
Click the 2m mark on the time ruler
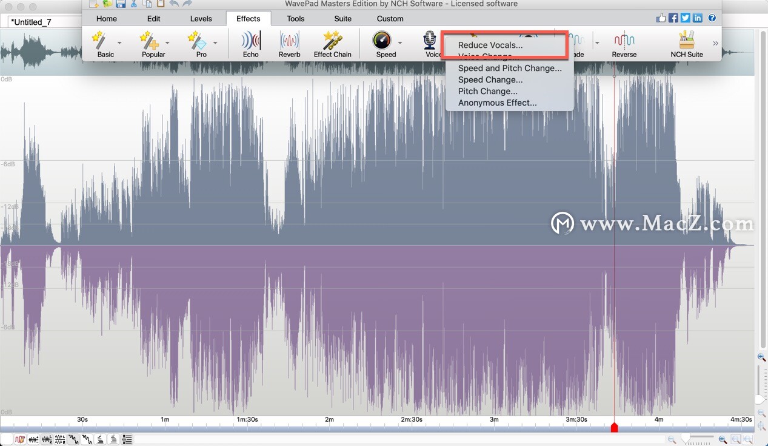(329, 419)
